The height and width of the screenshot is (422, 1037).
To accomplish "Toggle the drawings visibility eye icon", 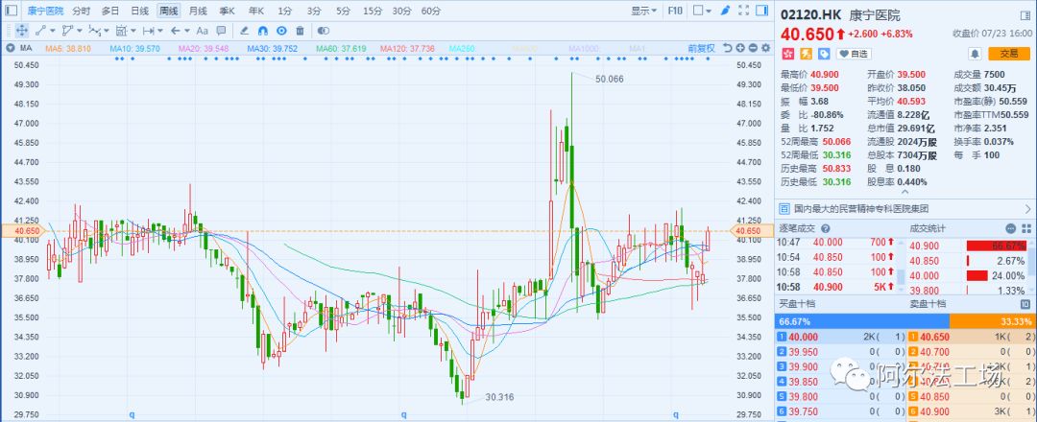I will (x=281, y=31).
